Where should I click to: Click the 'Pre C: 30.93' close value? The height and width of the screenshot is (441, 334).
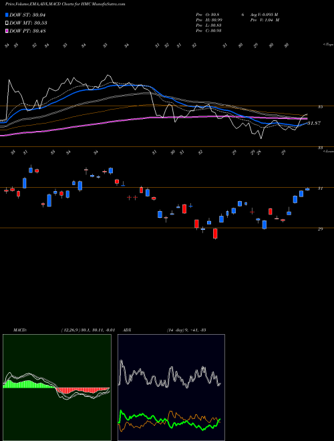(210, 31)
